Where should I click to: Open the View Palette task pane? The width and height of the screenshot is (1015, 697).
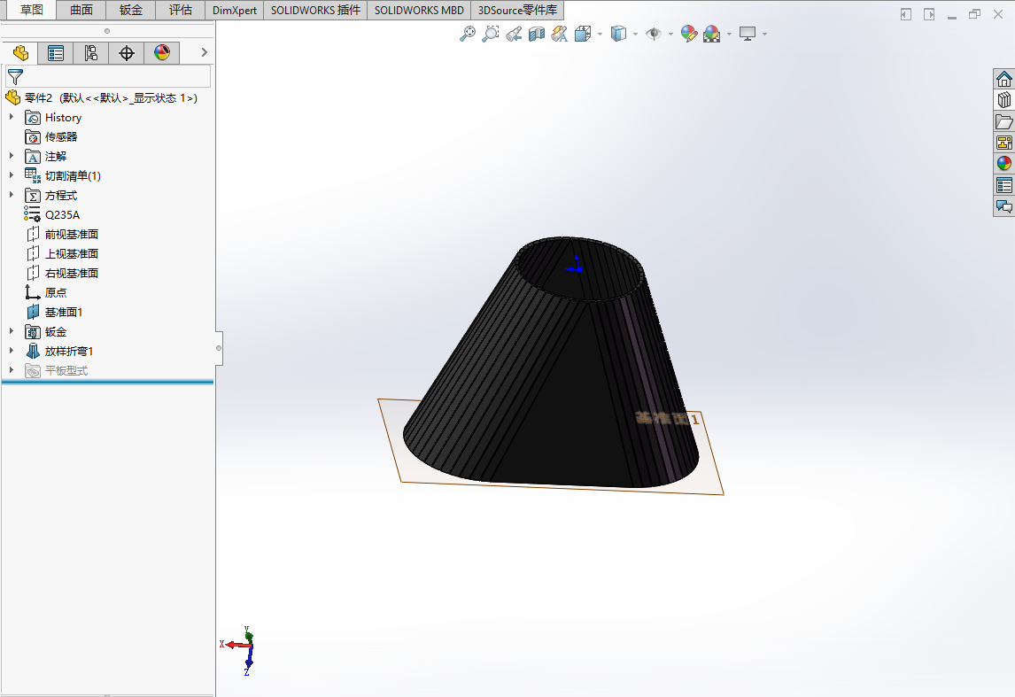[x=1004, y=143]
